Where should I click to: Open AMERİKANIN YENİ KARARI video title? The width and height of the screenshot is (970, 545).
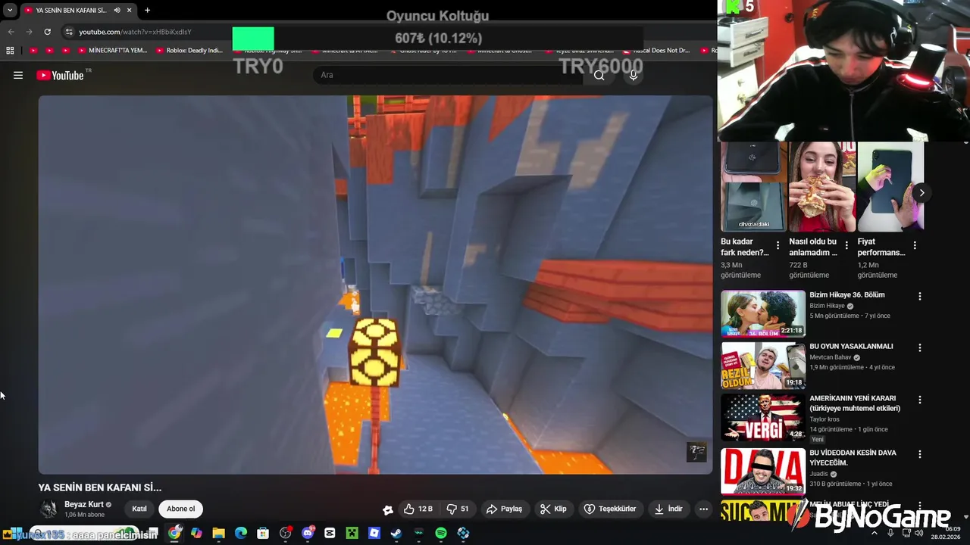[855, 403]
